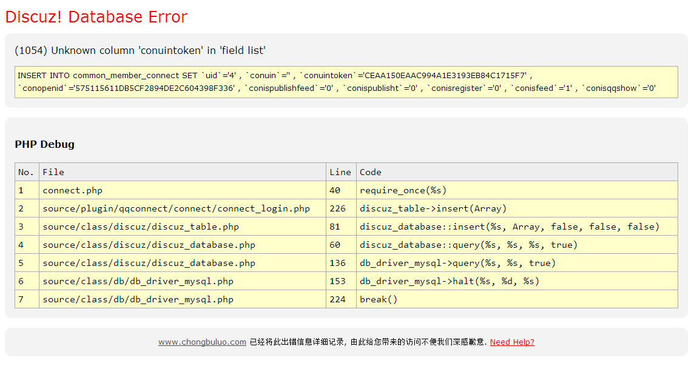The image size is (697, 375).
Task: Click line number 226 cell
Action: pyautogui.click(x=341, y=208)
